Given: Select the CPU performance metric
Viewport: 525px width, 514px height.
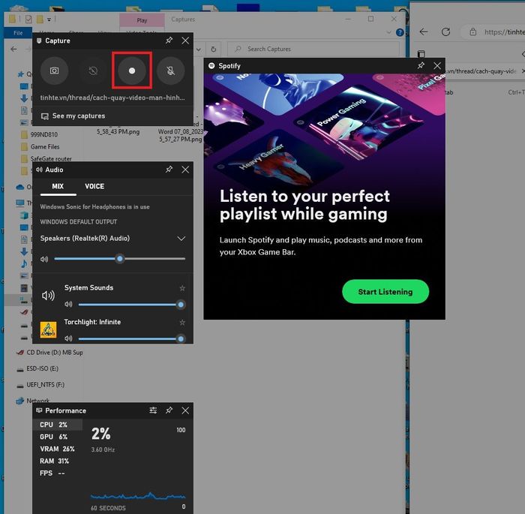Looking at the screenshot, I should point(58,425).
